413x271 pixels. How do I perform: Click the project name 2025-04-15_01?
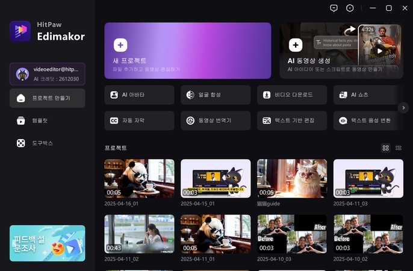coord(198,204)
